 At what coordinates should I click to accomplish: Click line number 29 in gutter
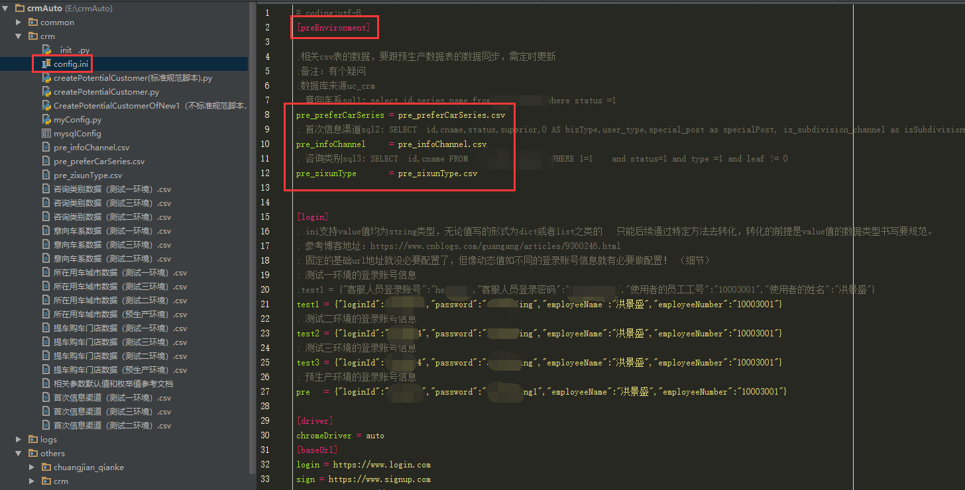point(265,421)
